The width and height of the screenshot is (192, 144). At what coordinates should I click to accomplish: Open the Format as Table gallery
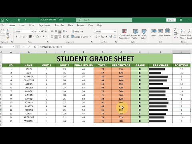pyautogui.click(x=136, y=34)
